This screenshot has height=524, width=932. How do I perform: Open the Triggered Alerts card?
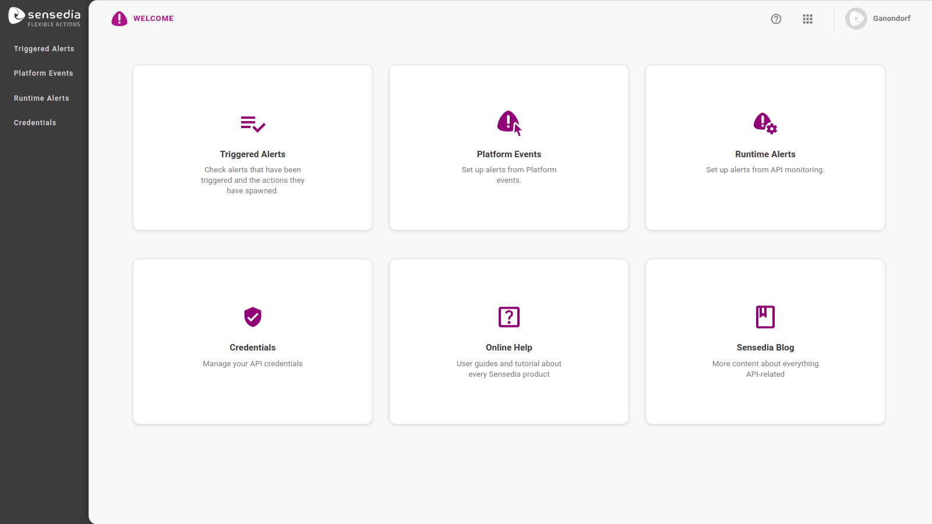[252, 147]
